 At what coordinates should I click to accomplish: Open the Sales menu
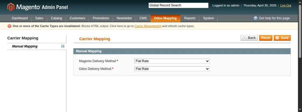point(39,18)
